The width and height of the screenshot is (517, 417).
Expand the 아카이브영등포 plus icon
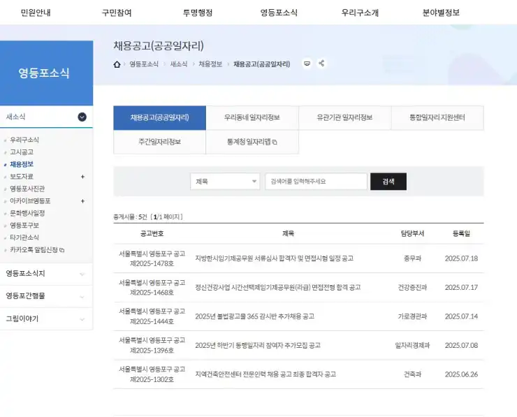click(82, 201)
